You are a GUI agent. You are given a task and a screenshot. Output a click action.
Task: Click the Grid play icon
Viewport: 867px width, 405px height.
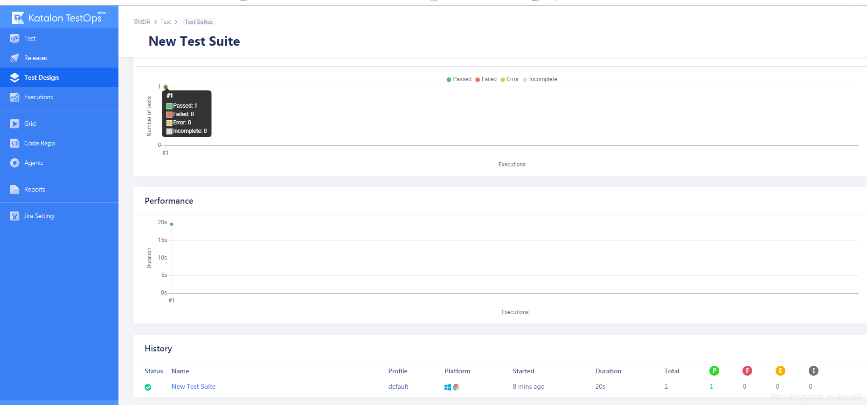(15, 124)
